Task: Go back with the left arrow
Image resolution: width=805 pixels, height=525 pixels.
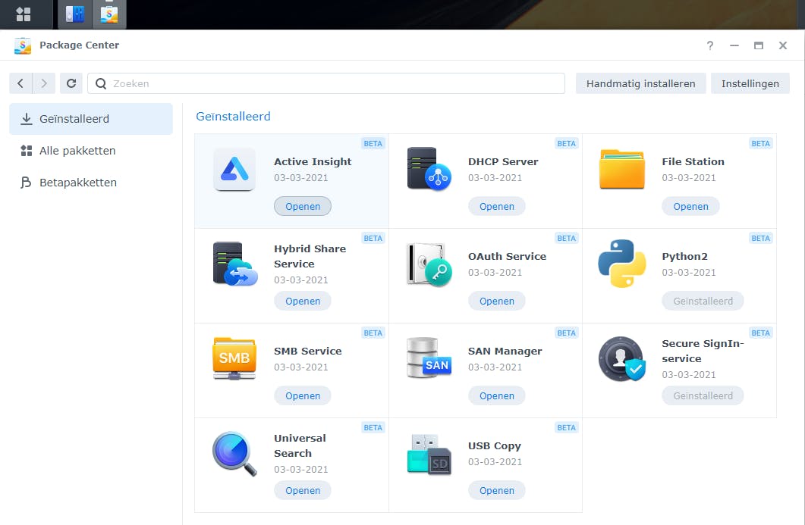Action: [20, 83]
